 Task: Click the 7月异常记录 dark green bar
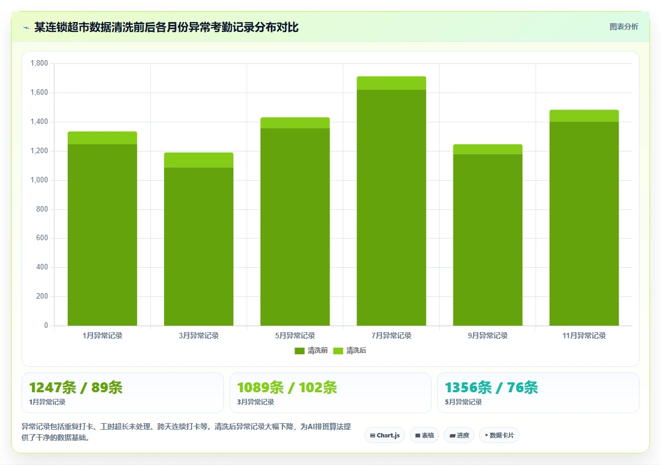click(391, 208)
